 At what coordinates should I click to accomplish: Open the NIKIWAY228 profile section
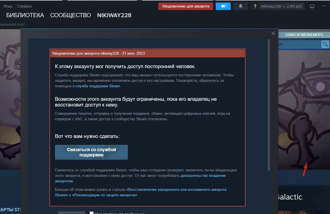coord(114,15)
